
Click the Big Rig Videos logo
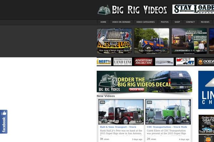pos(132,10)
